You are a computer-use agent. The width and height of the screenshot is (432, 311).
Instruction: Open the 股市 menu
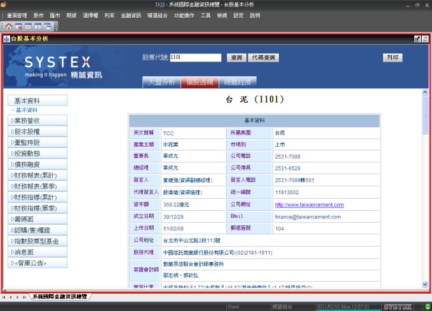[39, 16]
